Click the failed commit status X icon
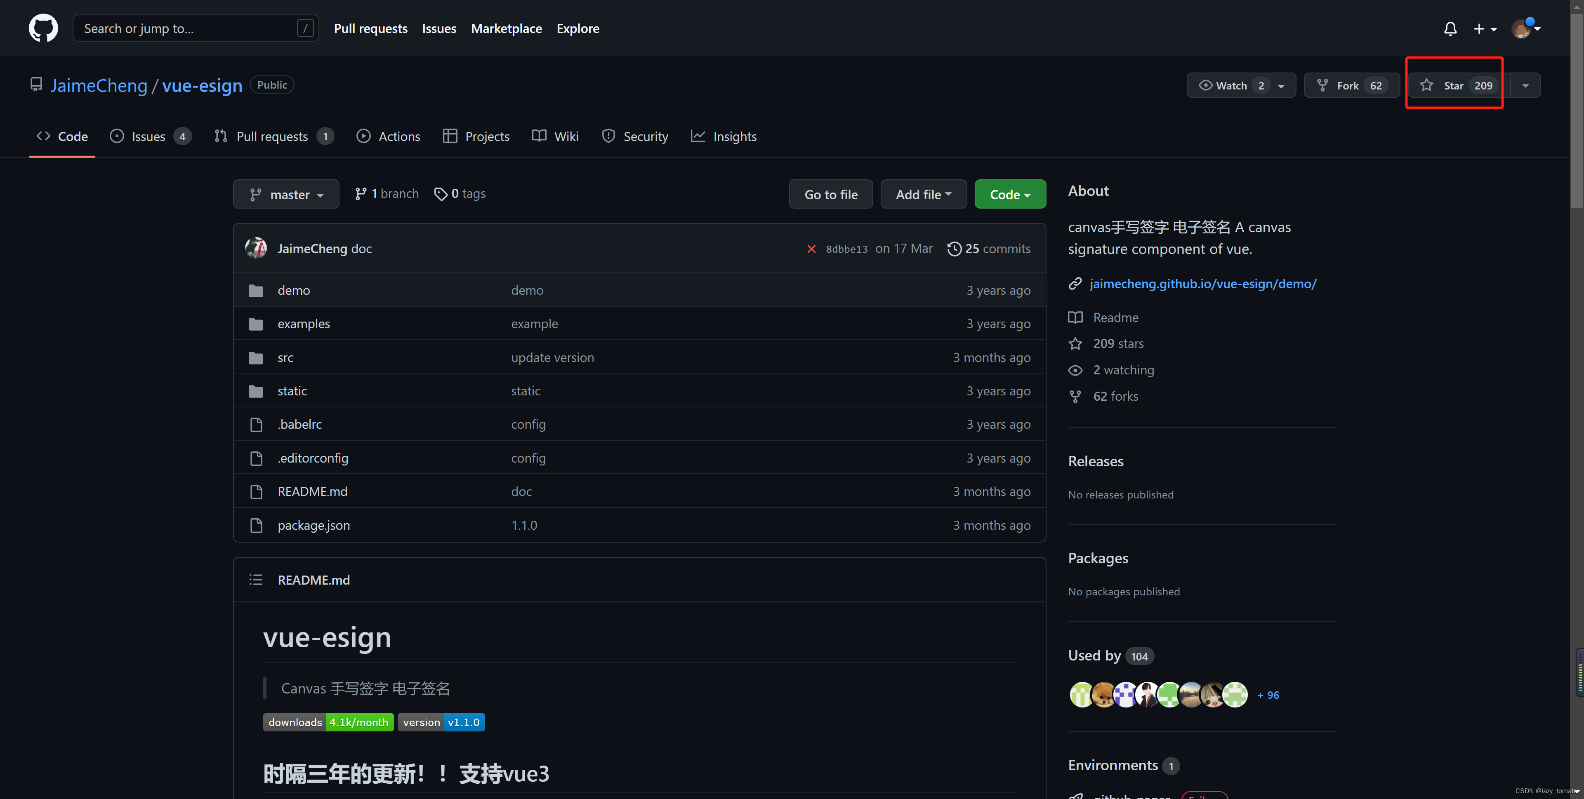 [x=811, y=249]
